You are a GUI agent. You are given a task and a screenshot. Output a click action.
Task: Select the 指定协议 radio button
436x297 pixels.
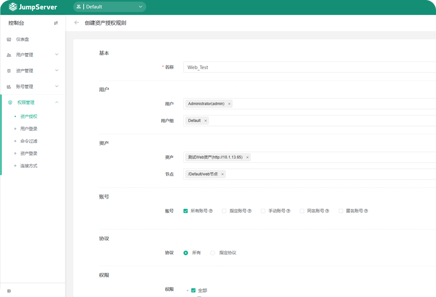click(213, 253)
